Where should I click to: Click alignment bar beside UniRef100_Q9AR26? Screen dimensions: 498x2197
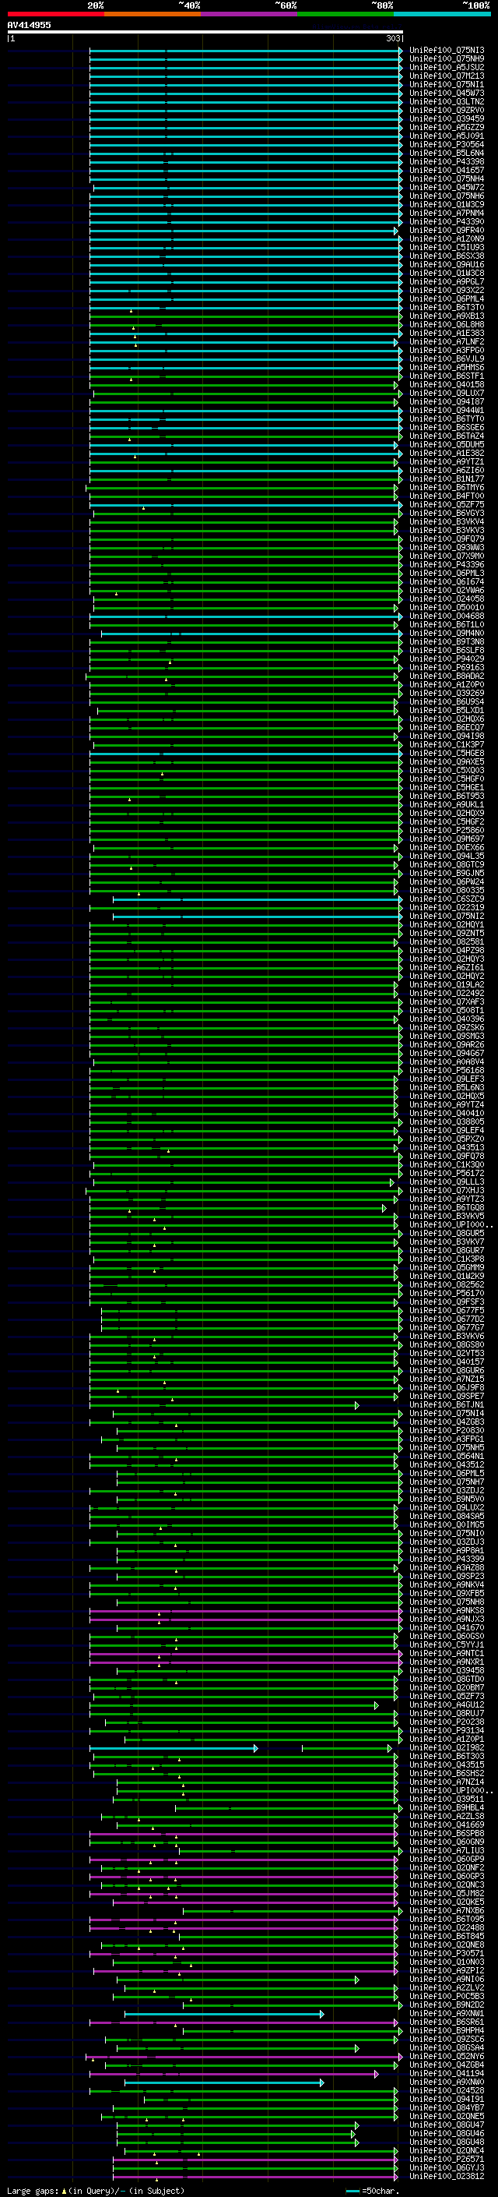pyautogui.click(x=244, y=1045)
